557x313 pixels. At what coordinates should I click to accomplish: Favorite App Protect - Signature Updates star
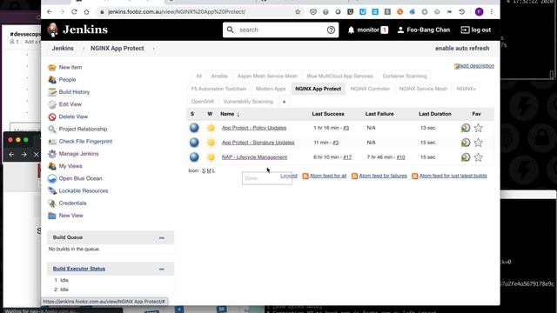pos(478,143)
